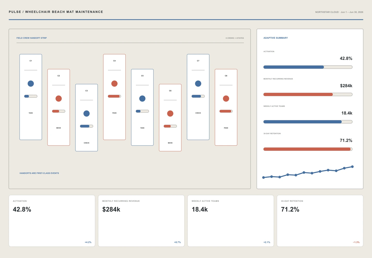
Task: Select the Weekly Active Teams summary bar
Action: pos(308,122)
